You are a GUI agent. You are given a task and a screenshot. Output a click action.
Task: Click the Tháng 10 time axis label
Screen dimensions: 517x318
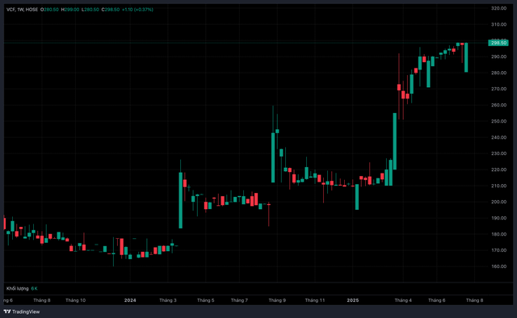click(75, 300)
